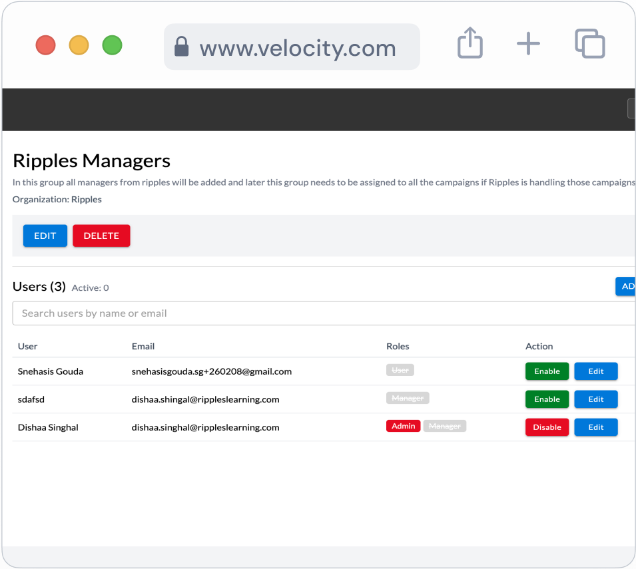Click the struck-through User role badge

400,370
